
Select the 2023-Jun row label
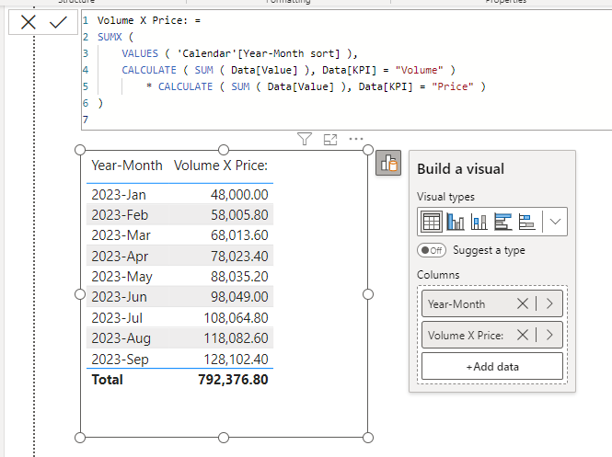click(119, 297)
